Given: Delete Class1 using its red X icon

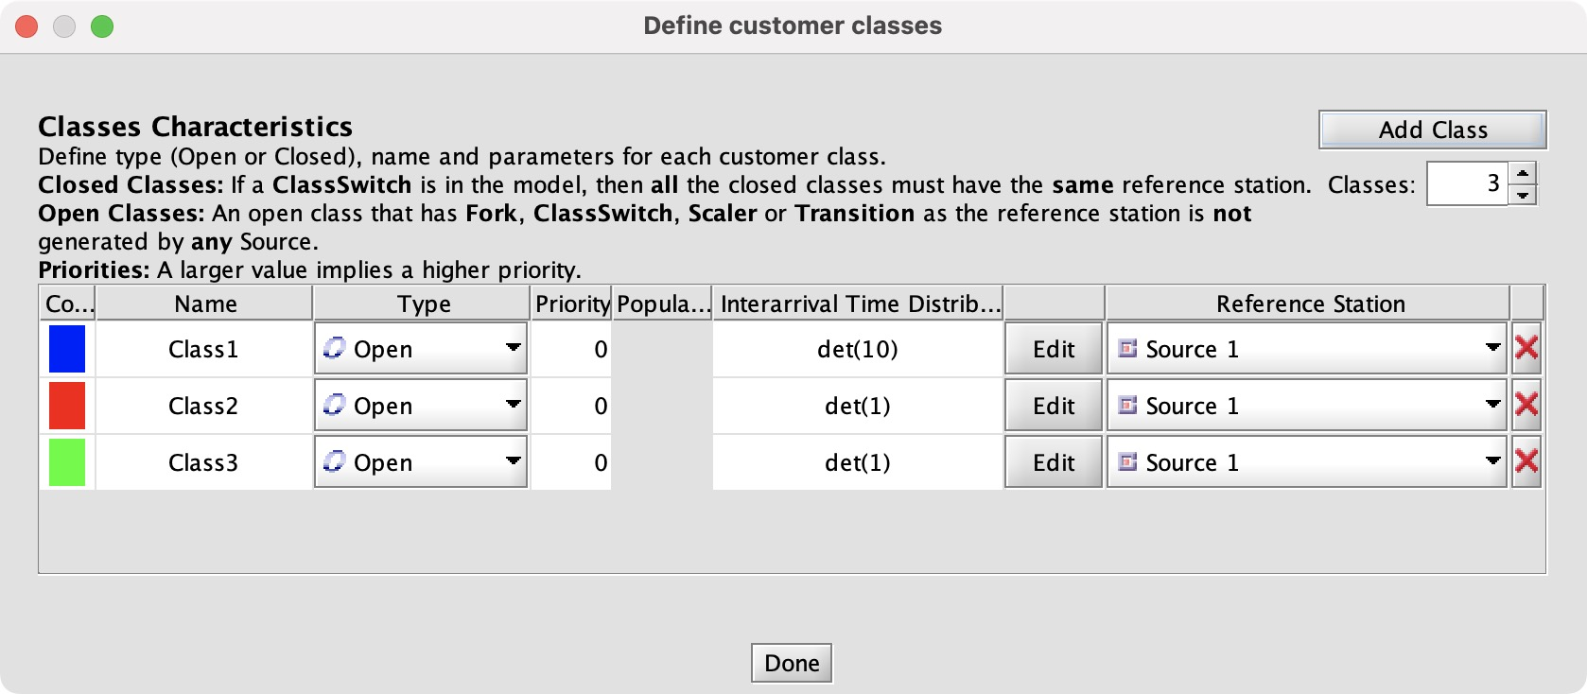Looking at the screenshot, I should click(1526, 349).
